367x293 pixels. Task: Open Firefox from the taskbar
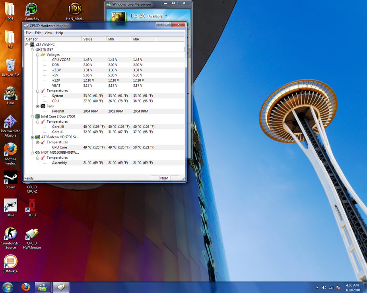26,287
